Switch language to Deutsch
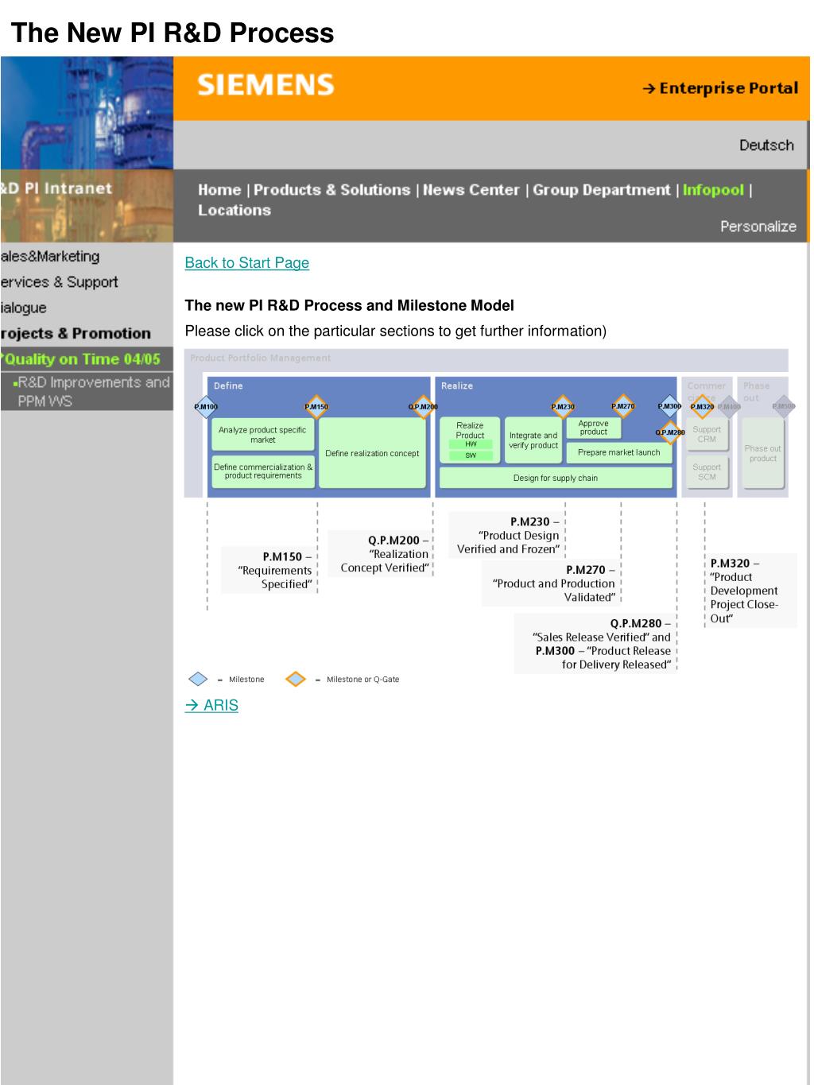The width and height of the screenshot is (814, 1085). point(766,145)
